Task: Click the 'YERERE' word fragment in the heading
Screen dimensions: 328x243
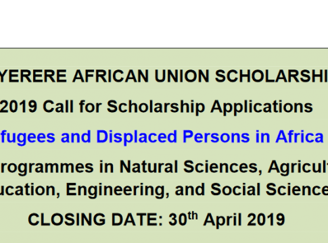Action: [x=33, y=76]
